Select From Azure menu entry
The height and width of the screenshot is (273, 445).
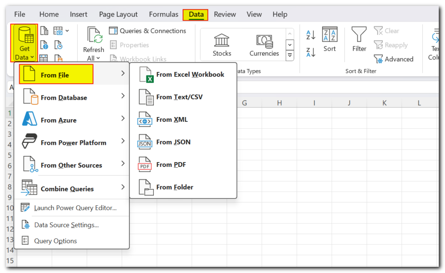(72, 119)
